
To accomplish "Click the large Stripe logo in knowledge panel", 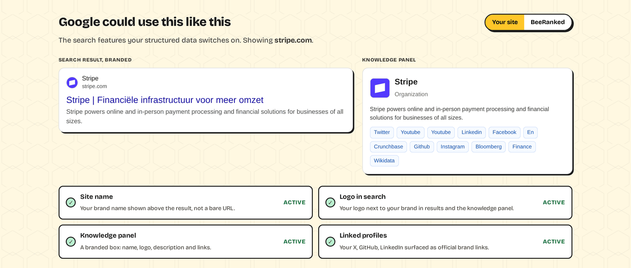I will click(379, 88).
